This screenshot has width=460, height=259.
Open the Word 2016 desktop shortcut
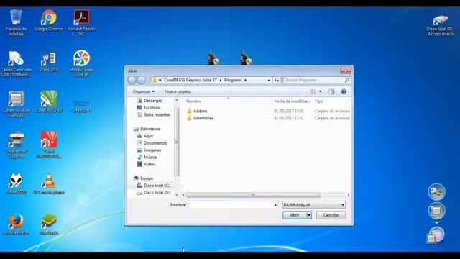click(x=49, y=62)
